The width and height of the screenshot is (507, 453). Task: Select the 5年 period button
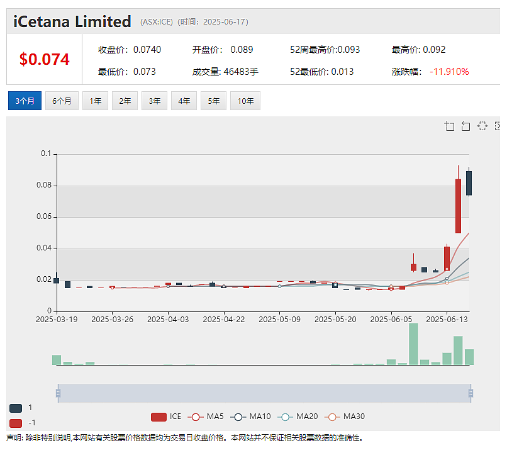(213, 101)
